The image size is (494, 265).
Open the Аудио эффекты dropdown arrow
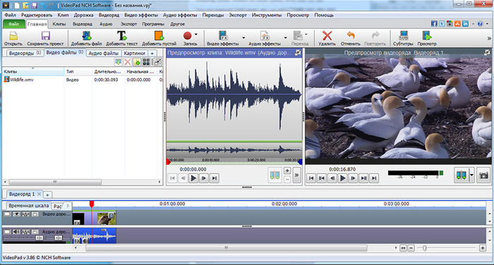pyautogui.click(x=285, y=38)
